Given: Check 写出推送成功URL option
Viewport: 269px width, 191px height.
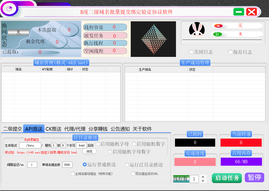Looking at the screenshot, I should (x=133, y=174).
